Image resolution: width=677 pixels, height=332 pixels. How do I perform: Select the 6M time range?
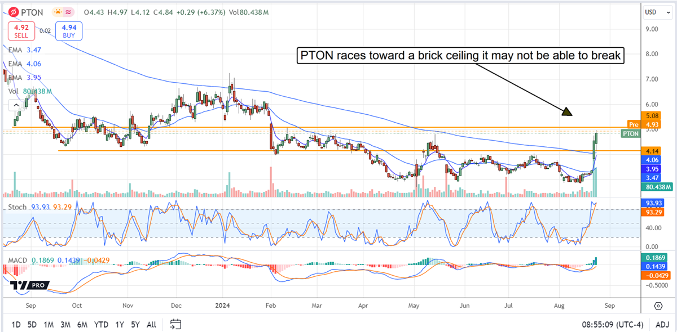(82, 325)
